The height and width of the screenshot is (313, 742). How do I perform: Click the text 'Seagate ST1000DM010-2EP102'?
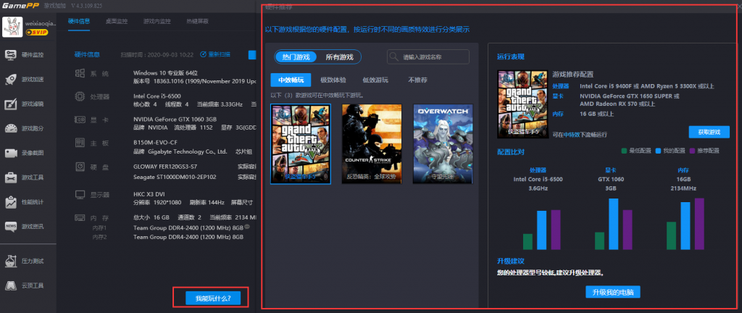click(x=175, y=177)
